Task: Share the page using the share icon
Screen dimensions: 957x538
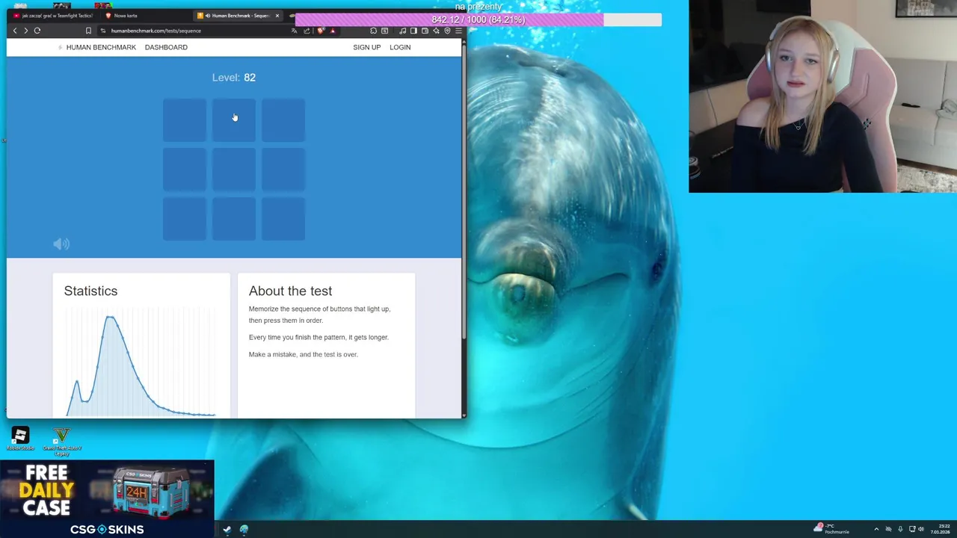Action: [x=307, y=31]
